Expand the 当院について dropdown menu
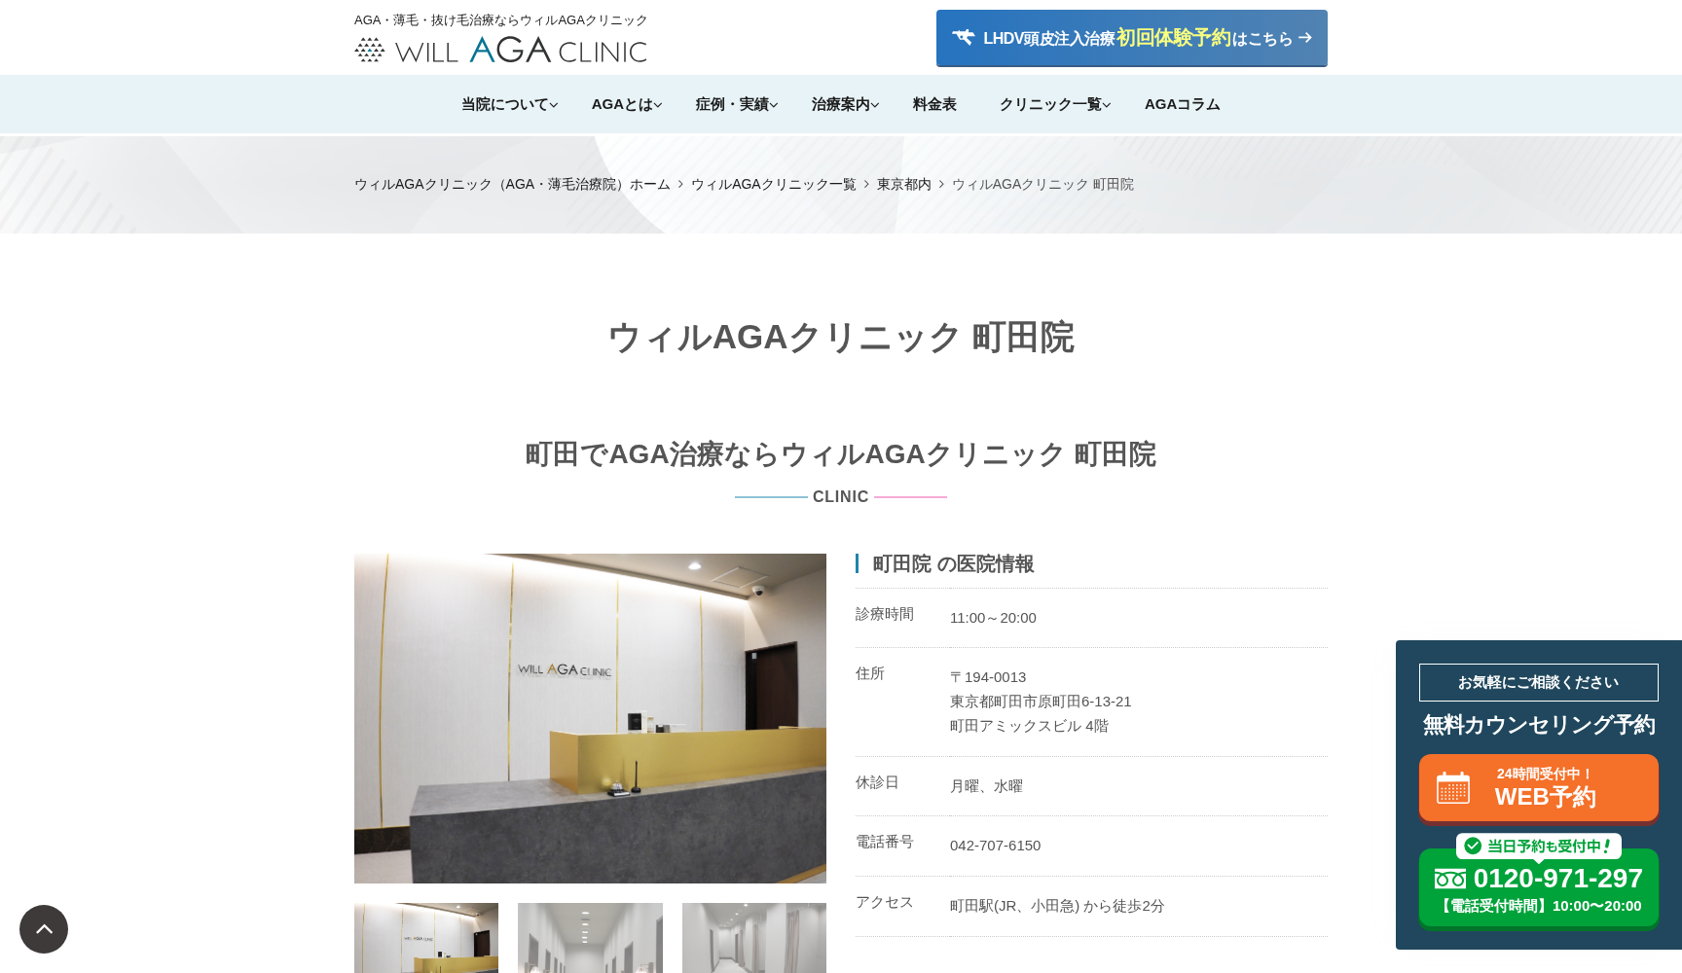The image size is (1682, 973). point(507,104)
